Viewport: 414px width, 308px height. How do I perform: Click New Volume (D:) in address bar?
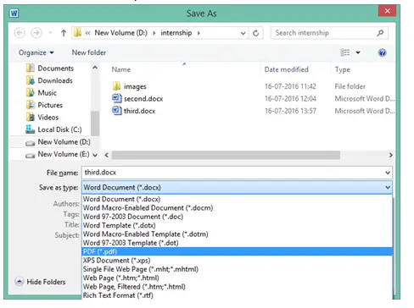pos(120,33)
